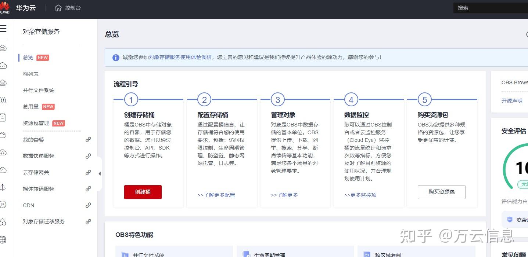Click the link icon beside 数据快递服务
Screen dimensions: 528x257
[88, 156]
